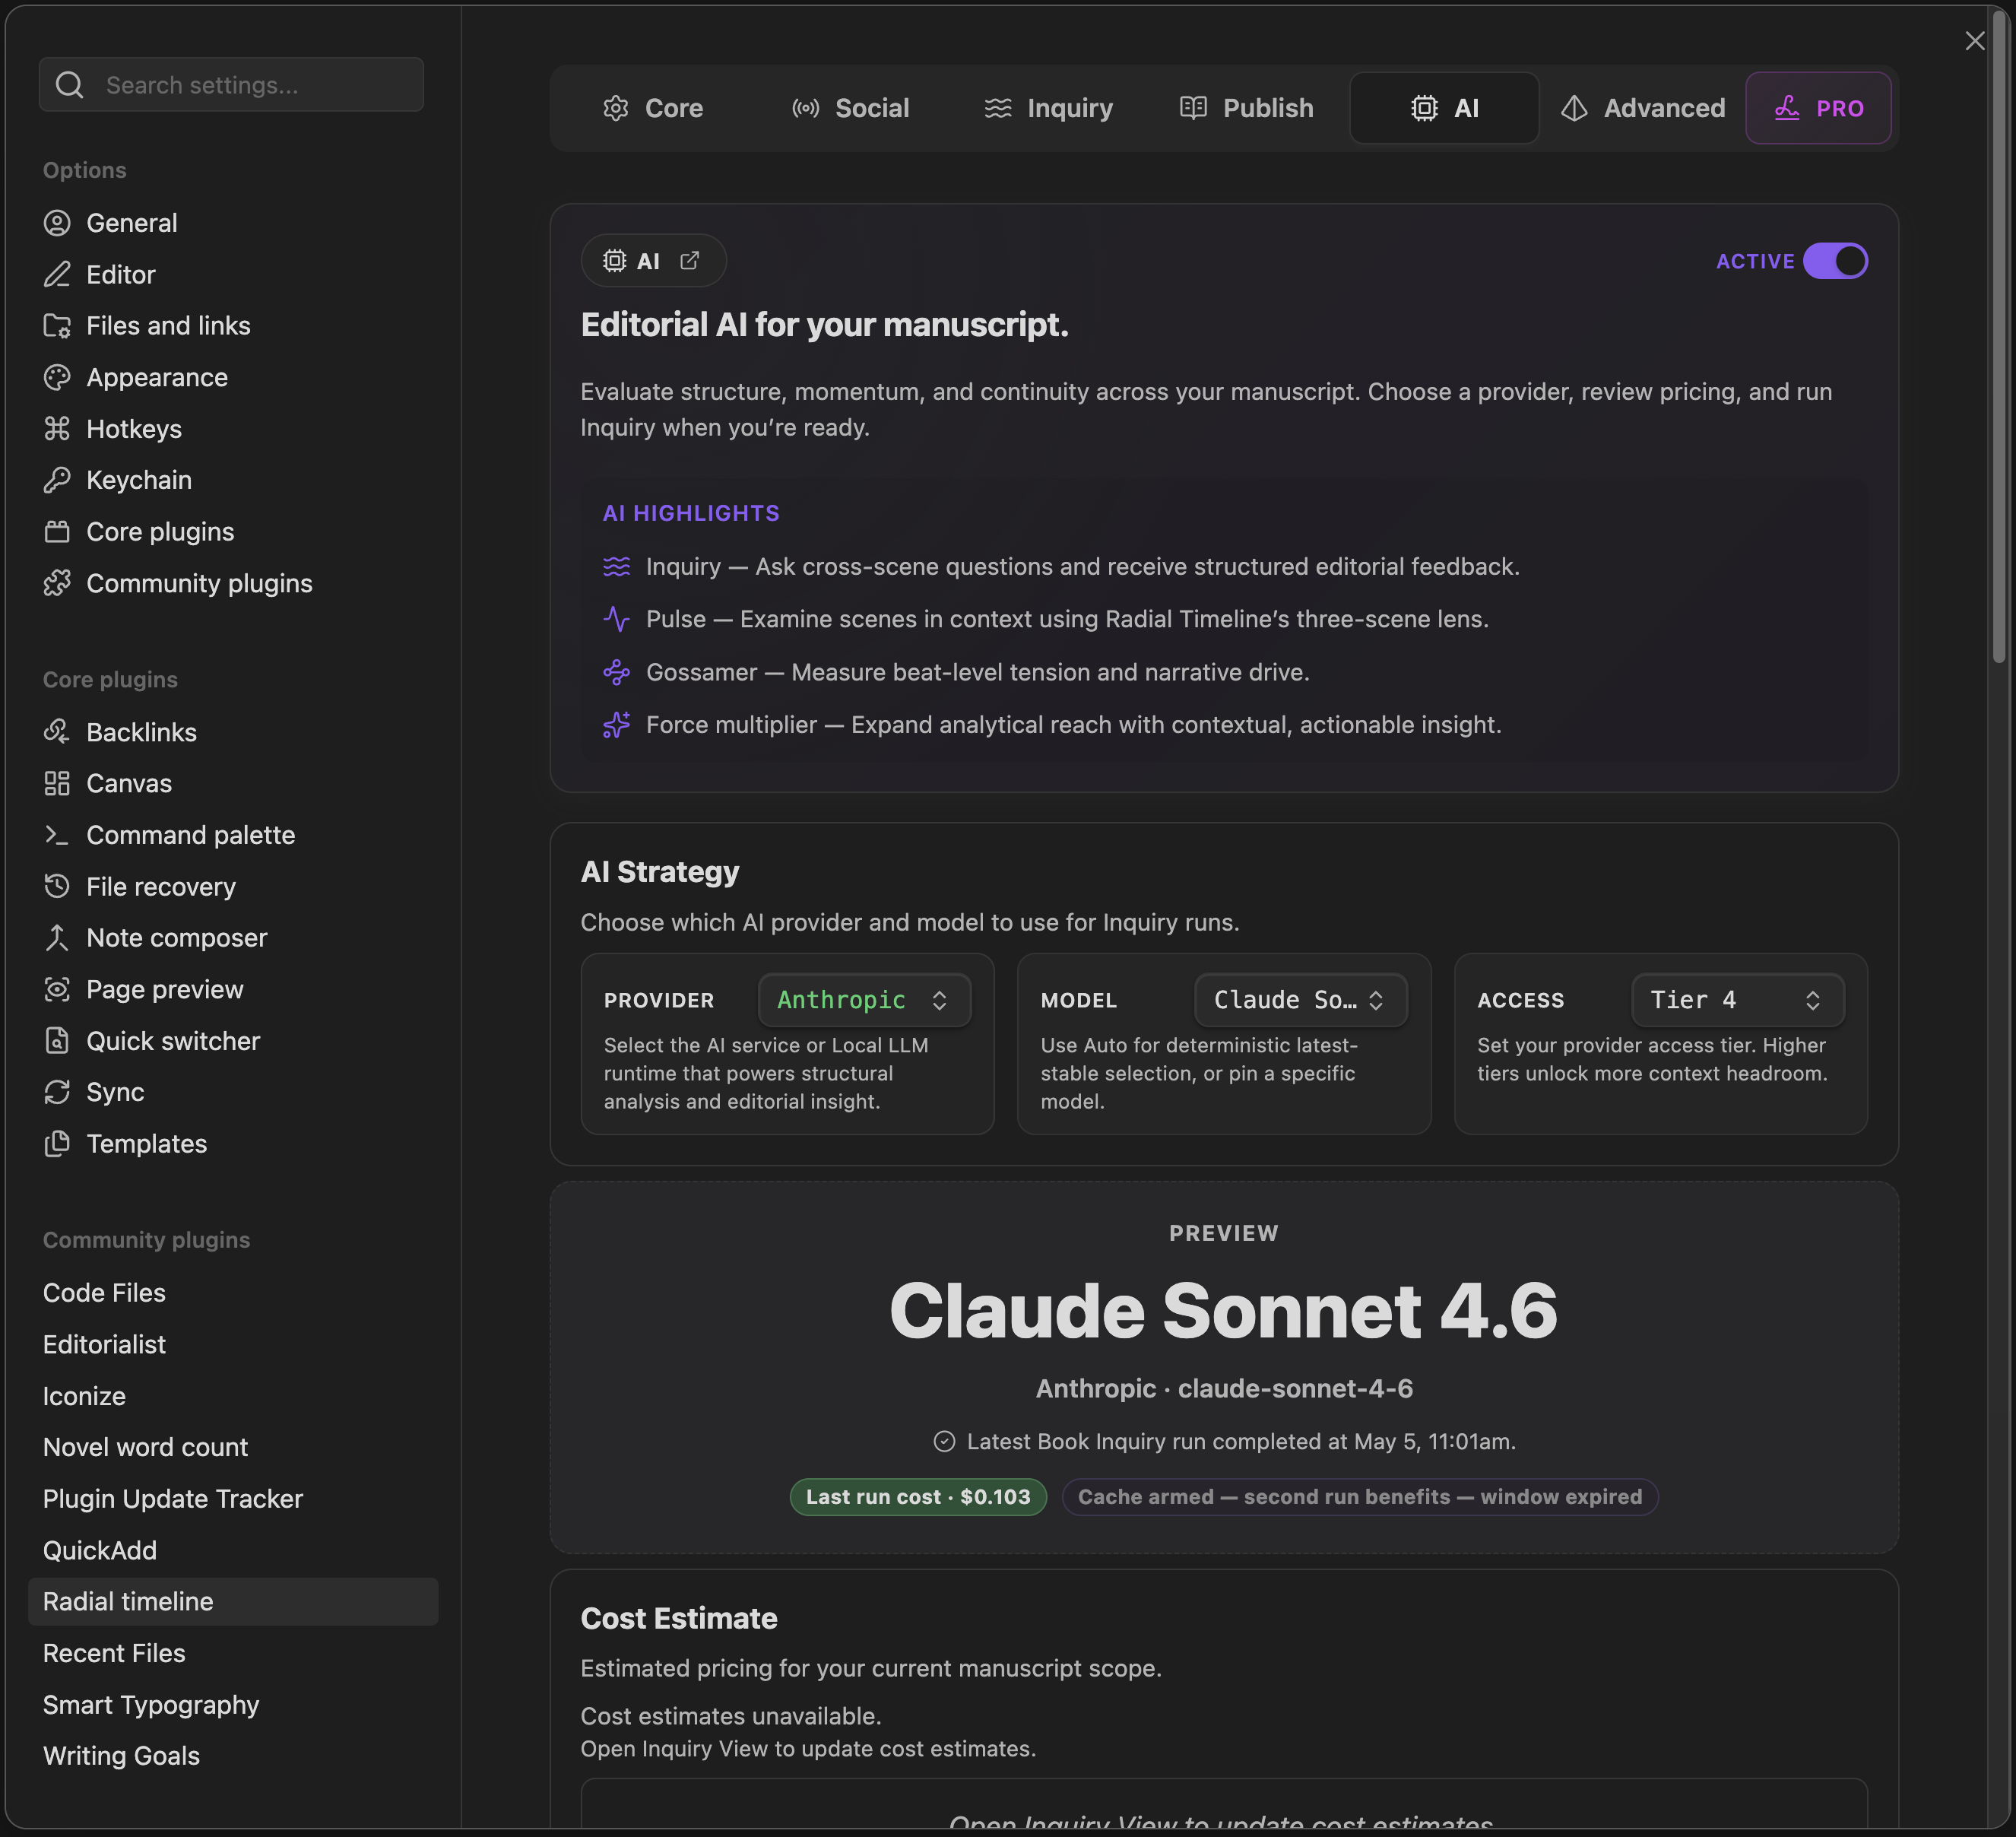The height and width of the screenshot is (1837, 2016).
Task: Open Code Files plugin settings
Action: (x=233, y=1292)
